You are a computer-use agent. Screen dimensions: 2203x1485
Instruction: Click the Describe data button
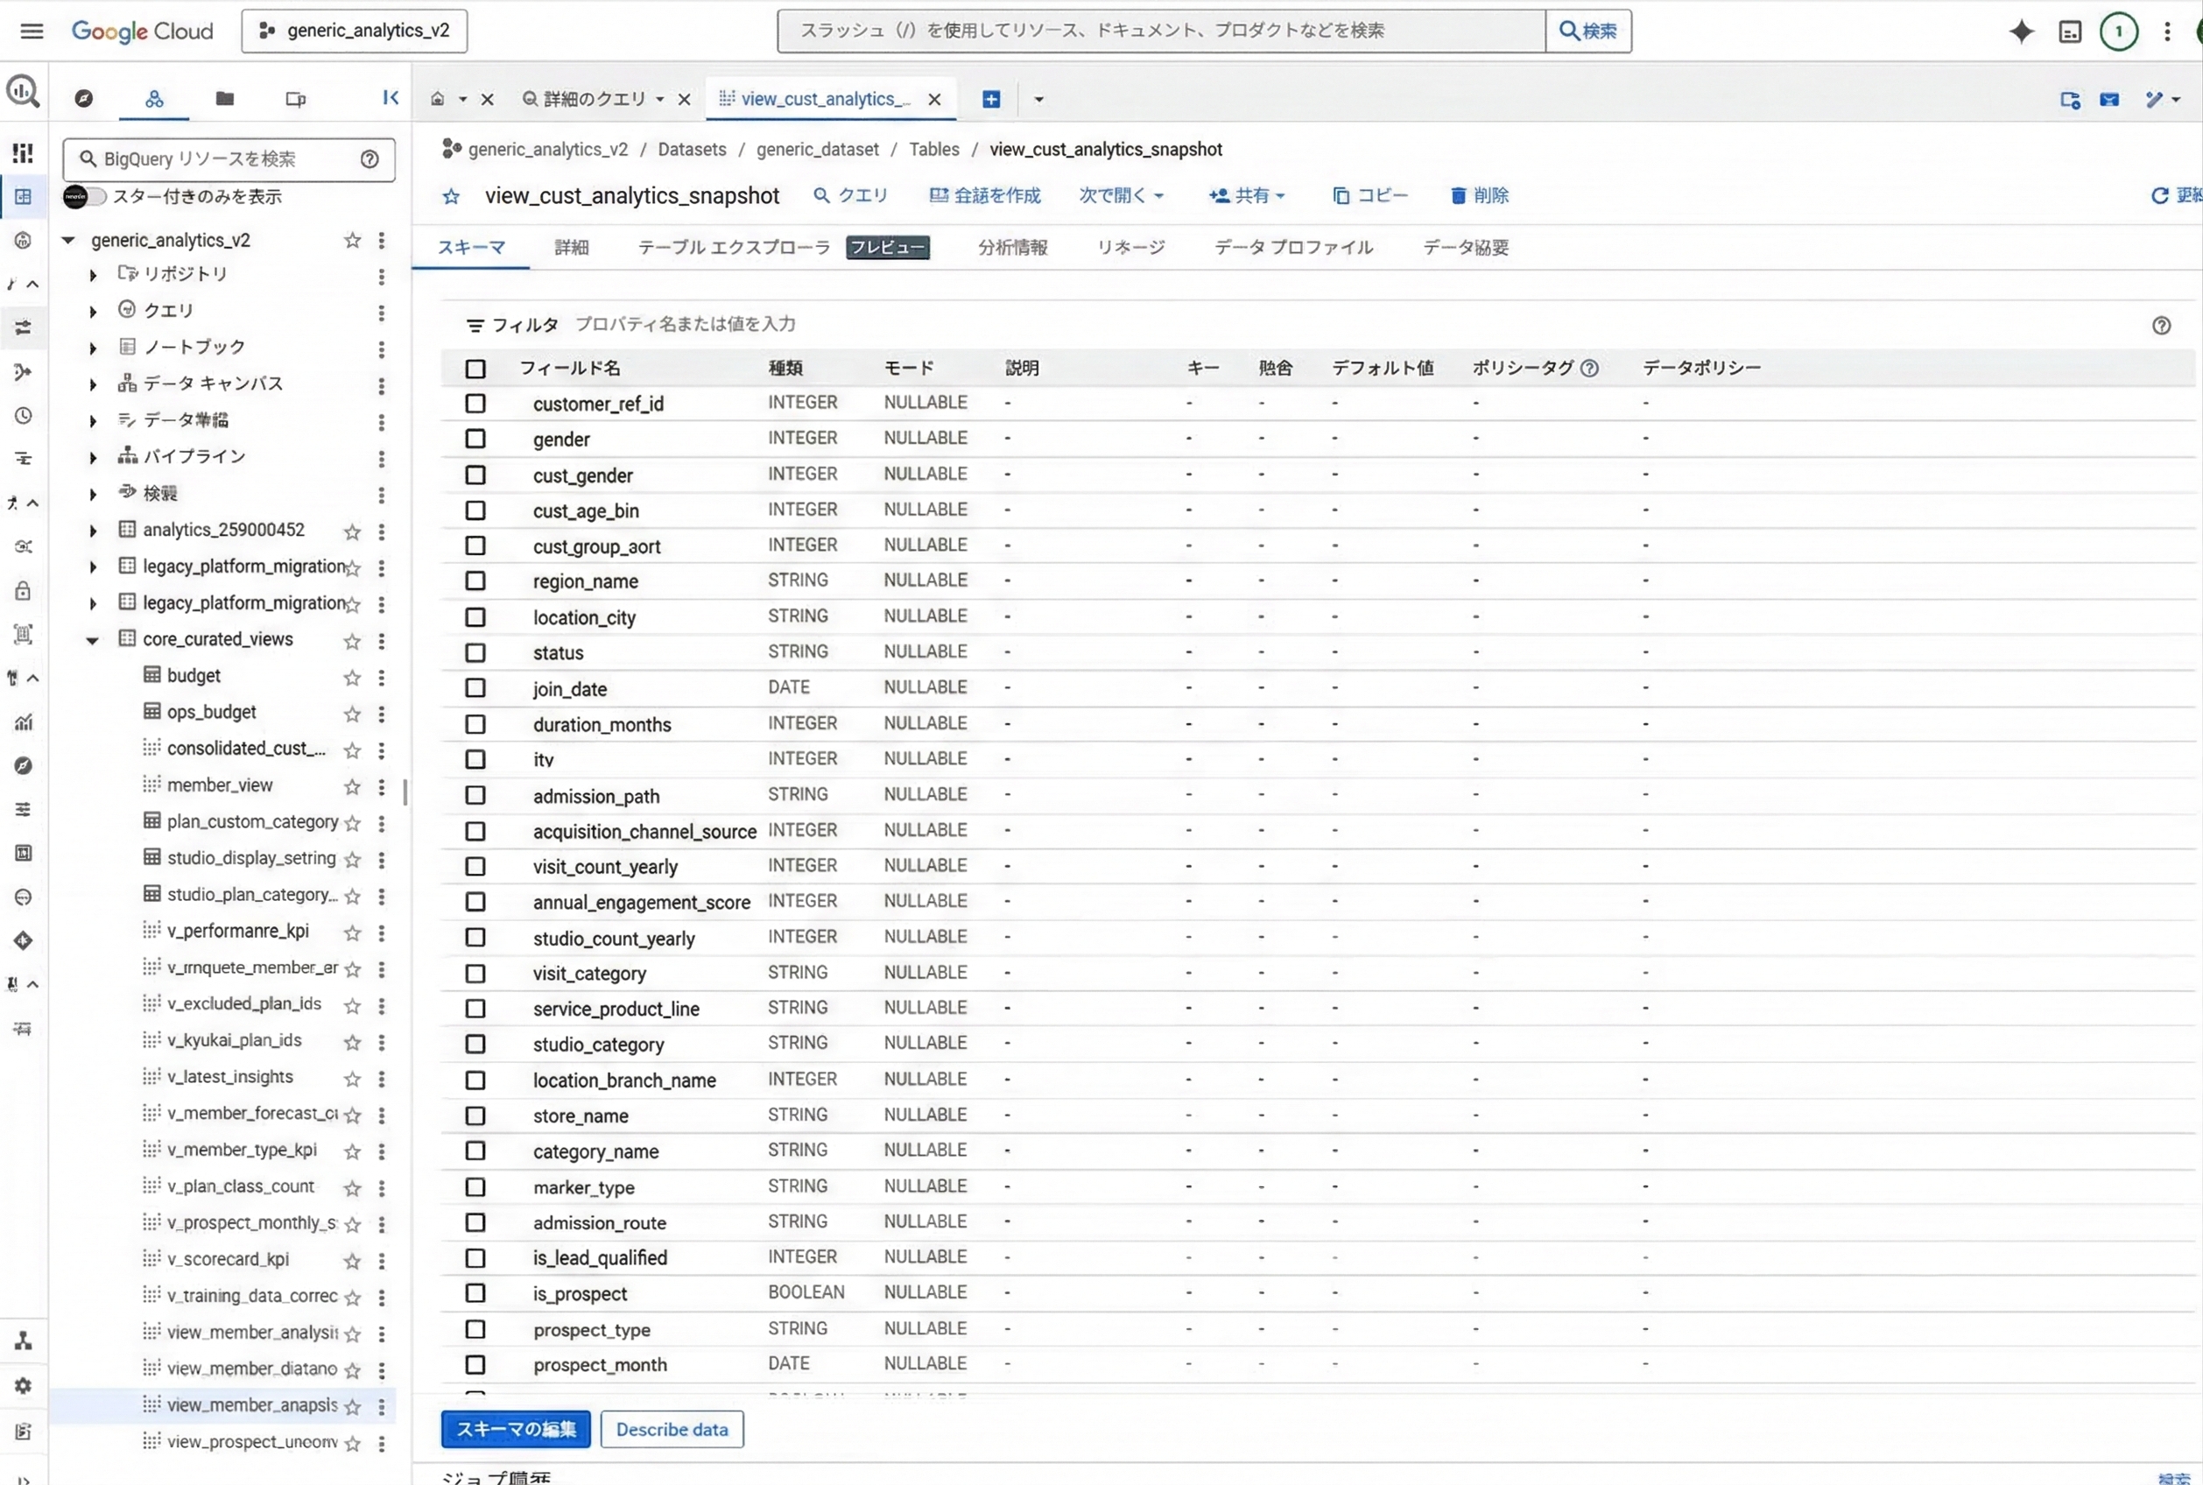tap(672, 1429)
